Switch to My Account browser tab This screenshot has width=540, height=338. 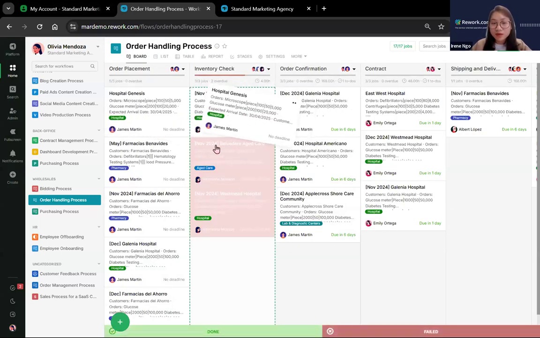coord(65,8)
